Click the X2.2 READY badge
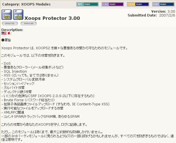The width and height of the screenshot is (176, 143). [113, 4]
